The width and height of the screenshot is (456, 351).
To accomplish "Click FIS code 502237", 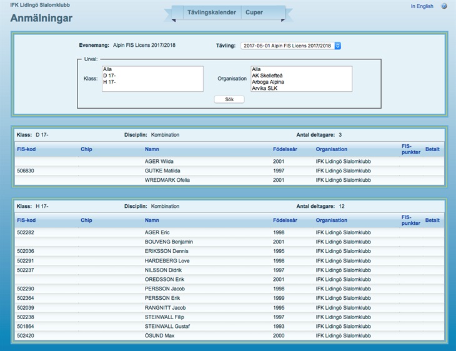I will 26,270.
